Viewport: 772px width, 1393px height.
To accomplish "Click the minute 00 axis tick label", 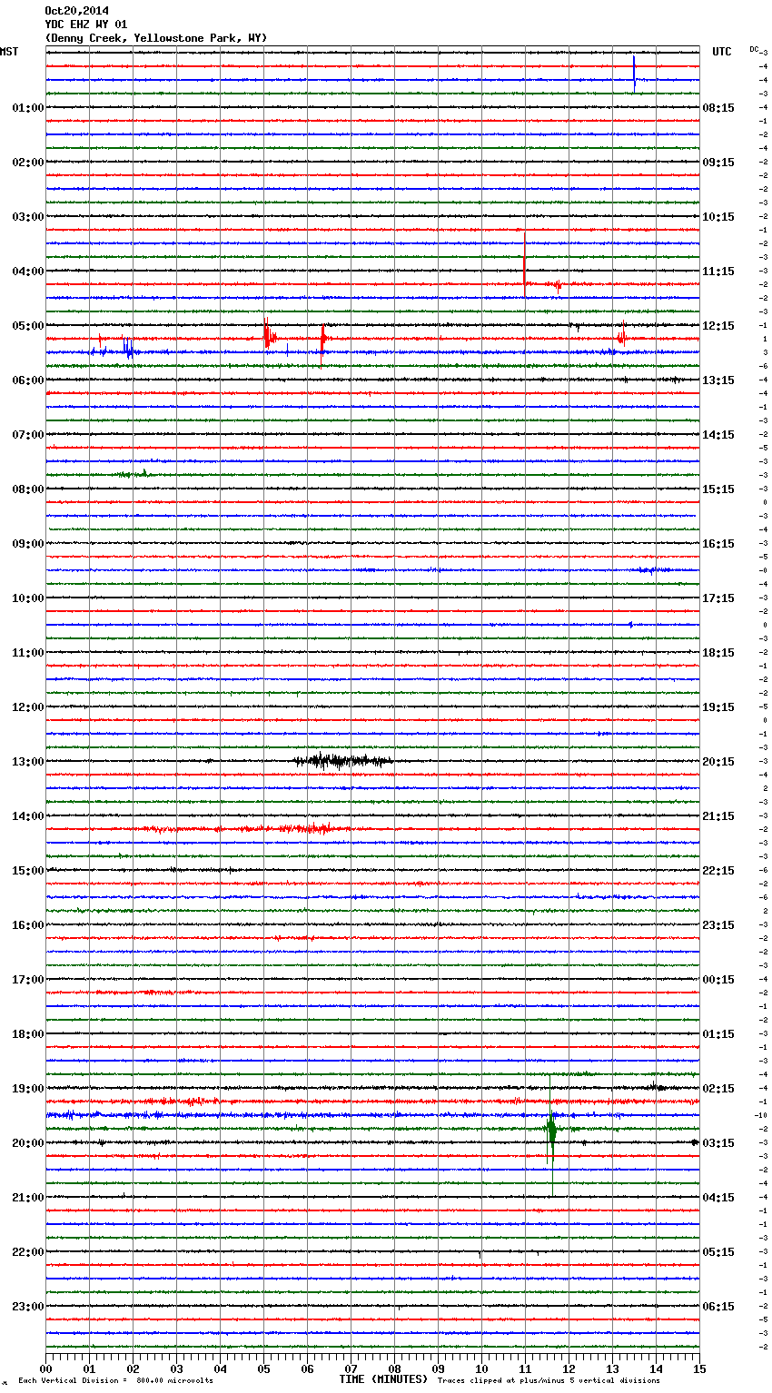I will pyautogui.click(x=45, y=1368).
